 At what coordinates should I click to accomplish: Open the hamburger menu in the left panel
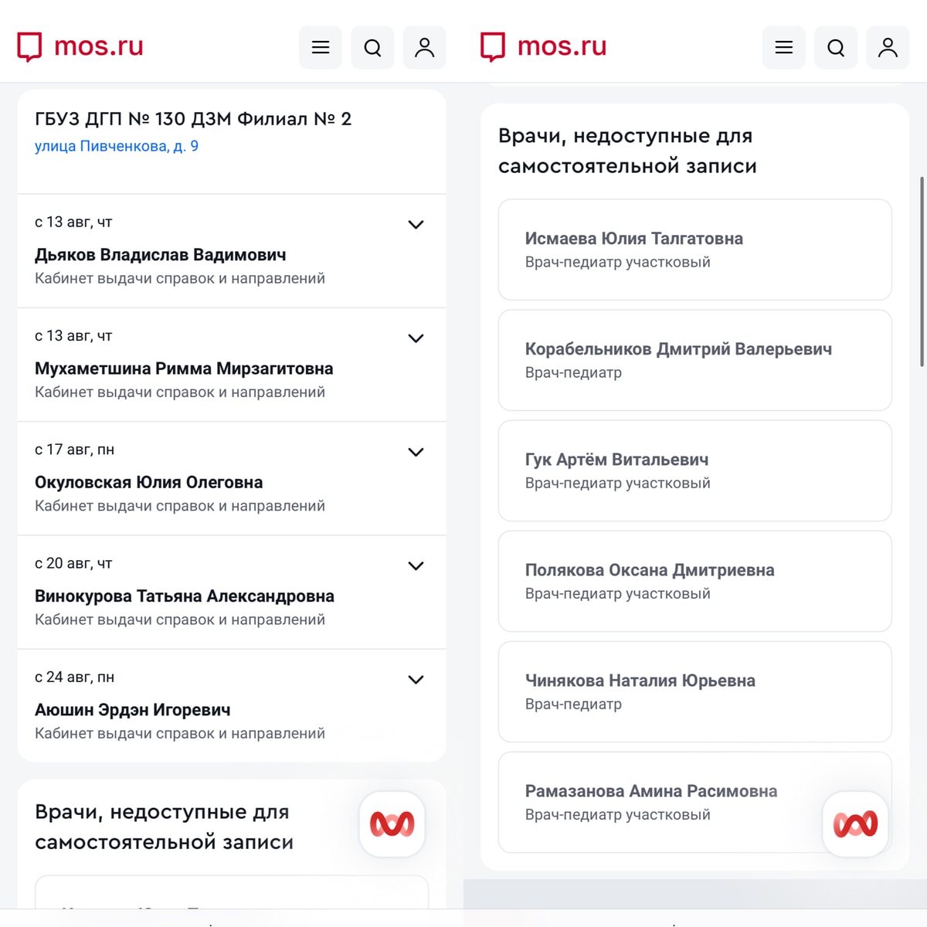coord(321,48)
